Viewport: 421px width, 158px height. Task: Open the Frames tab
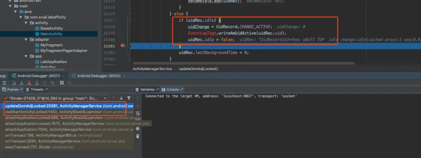point(13,89)
